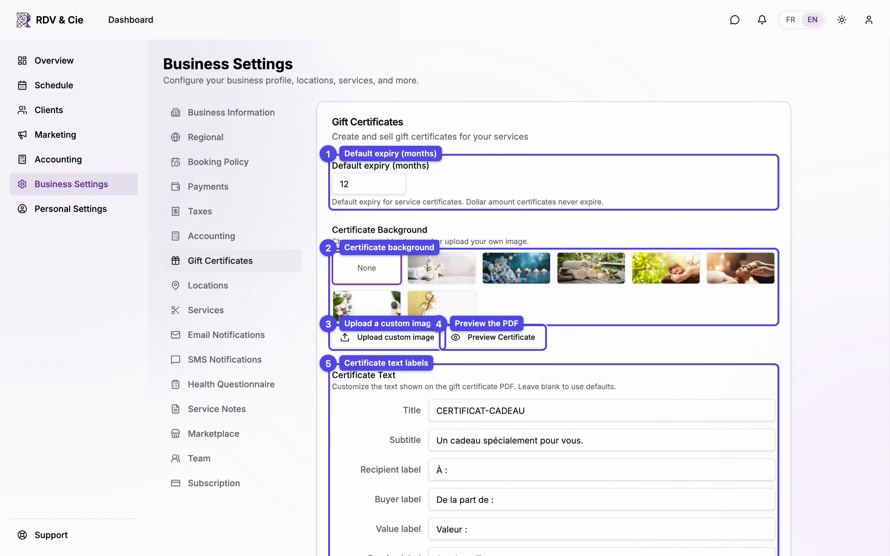Image resolution: width=890 pixels, height=556 pixels.
Task: Edit the Buyer label field
Action: pyautogui.click(x=602, y=500)
